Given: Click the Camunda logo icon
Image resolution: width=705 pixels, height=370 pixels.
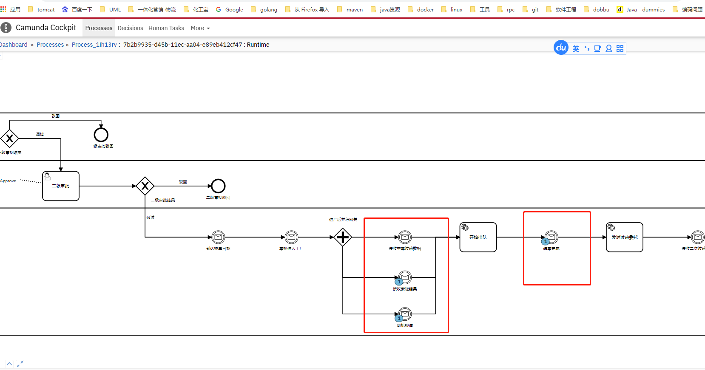Looking at the screenshot, I should click(x=6, y=28).
